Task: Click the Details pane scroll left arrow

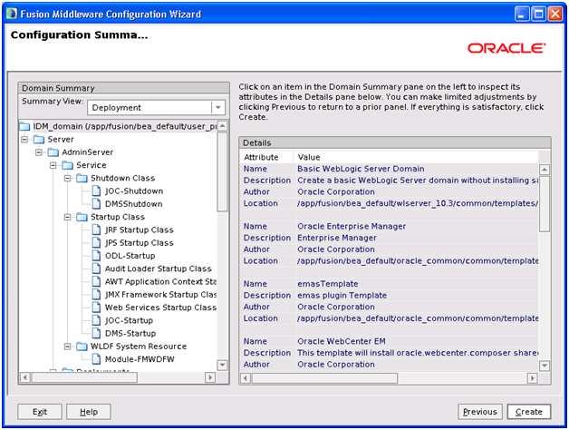Action: [246, 378]
